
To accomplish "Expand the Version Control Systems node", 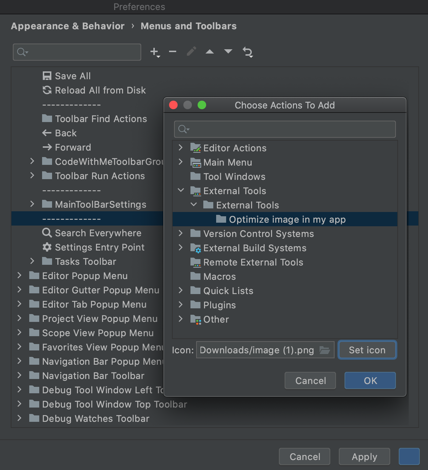I will (x=180, y=233).
